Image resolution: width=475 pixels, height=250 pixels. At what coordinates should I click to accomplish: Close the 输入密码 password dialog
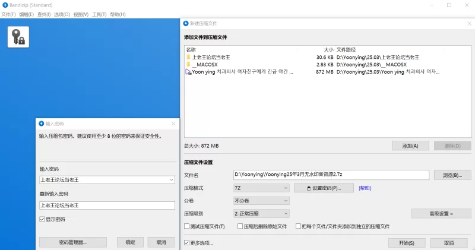(173, 124)
